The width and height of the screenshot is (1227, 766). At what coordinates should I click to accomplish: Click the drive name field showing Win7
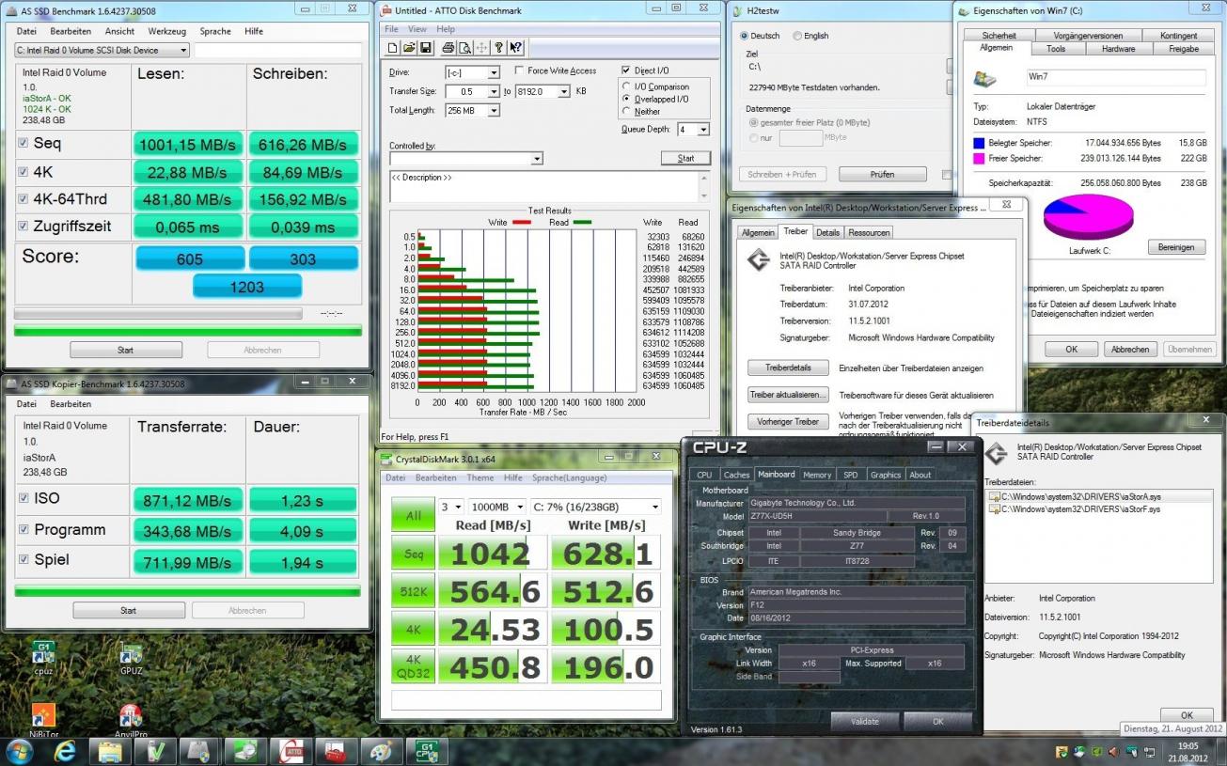(1115, 79)
